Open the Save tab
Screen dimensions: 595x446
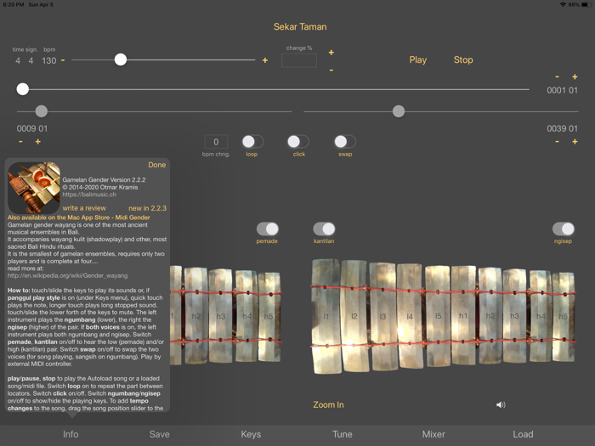(160, 434)
